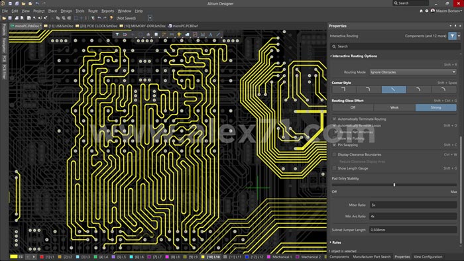Image resolution: width=464 pixels, height=261 pixels.
Task: Switch to the [13] USB.SchDoc tab
Action: coord(58,26)
